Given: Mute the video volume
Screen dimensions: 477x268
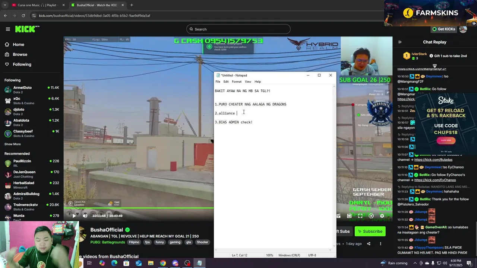Looking at the screenshot, I should coord(85,216).
